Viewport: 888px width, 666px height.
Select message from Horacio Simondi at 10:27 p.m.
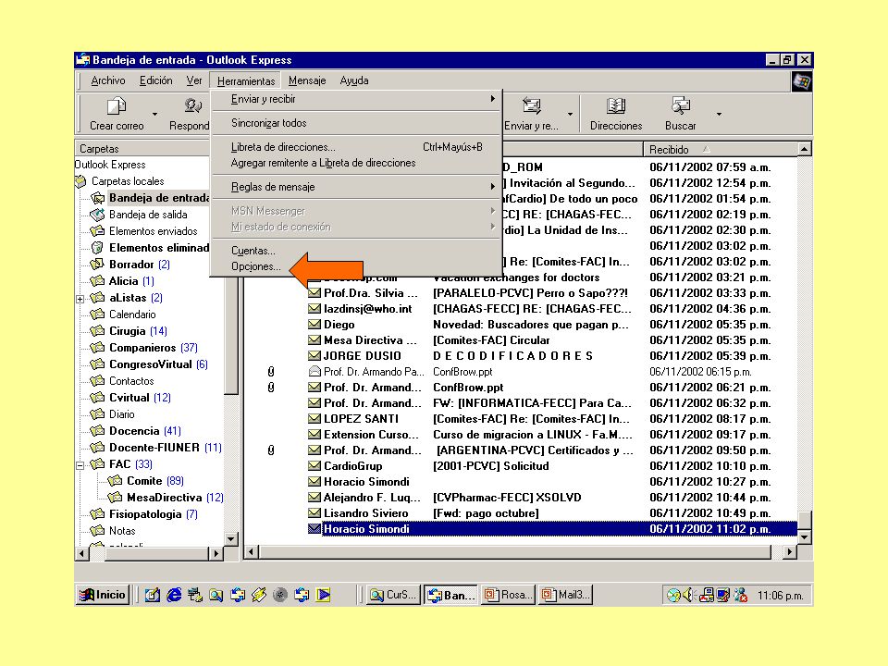point(521,482)
